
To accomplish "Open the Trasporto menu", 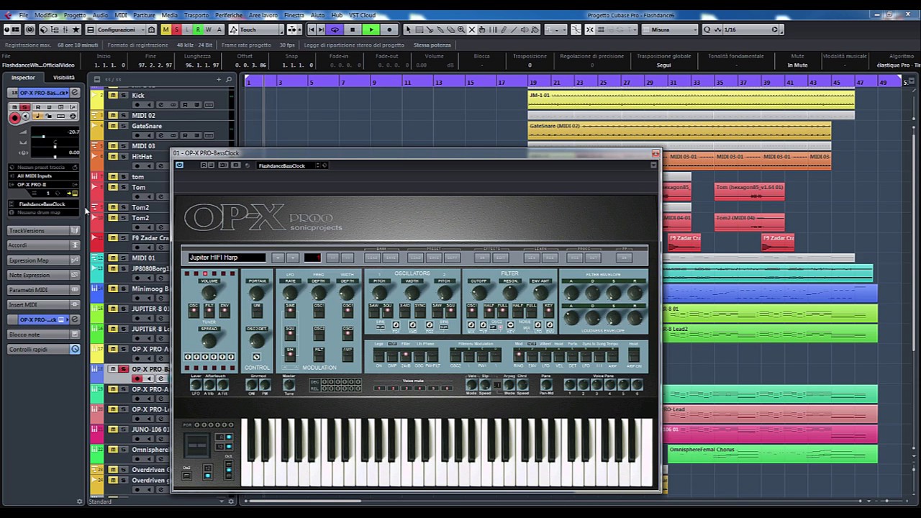I will [x=196, y=15].
